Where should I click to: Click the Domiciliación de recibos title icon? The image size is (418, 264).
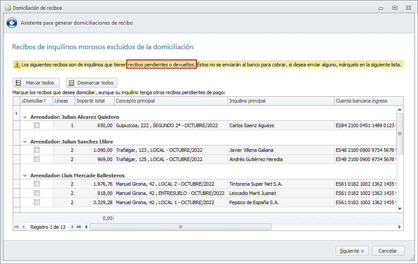tap(8, 8)
